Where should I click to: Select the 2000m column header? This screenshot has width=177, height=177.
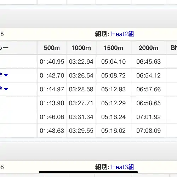(x=148, y=48)
